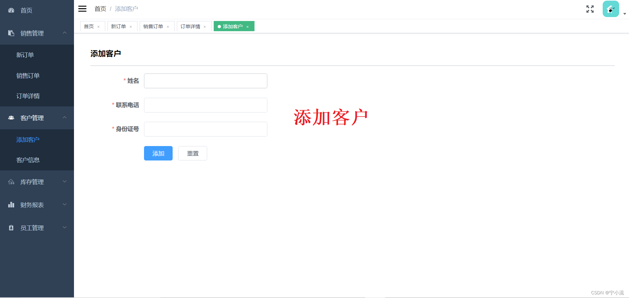Open 销售订单 in the sidebar
This screenshot has height=298, width=629.
37,75
